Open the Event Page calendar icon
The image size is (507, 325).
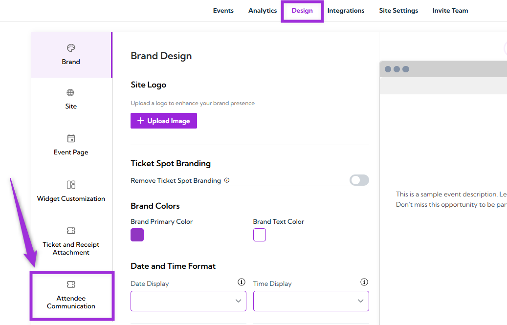tap(71, 138)
